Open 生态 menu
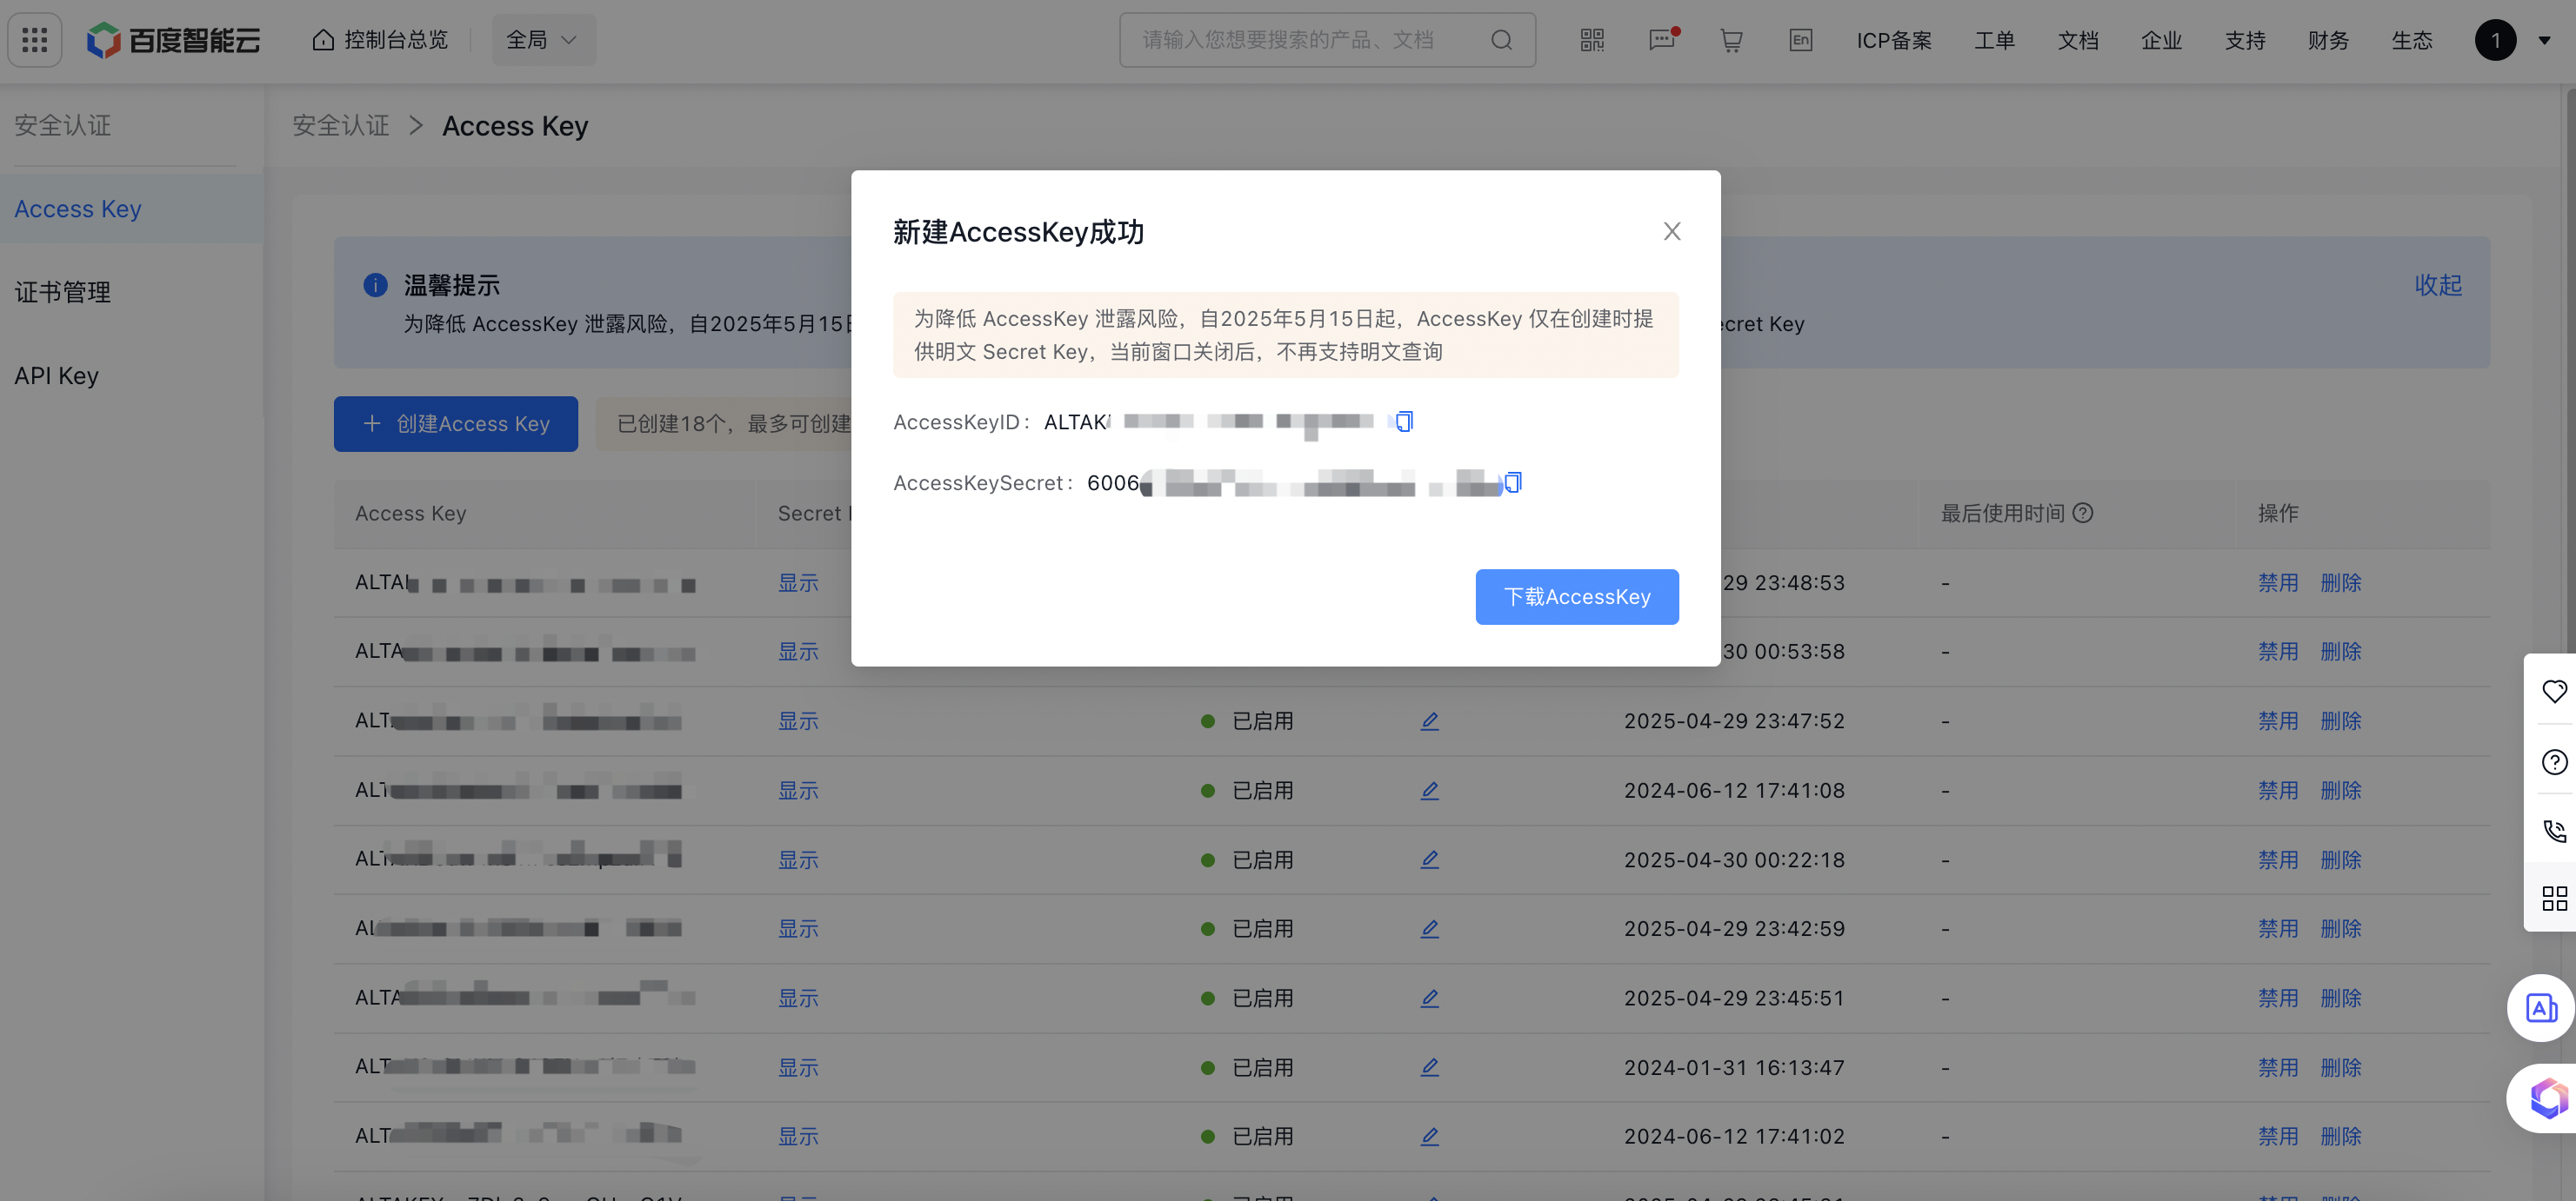Viewport: 2576px width, 1201px height. click(x=2412, y=40)
